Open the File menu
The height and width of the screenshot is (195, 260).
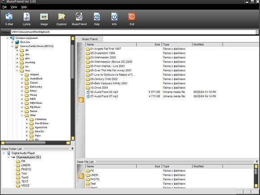click(x=4, y=7)
